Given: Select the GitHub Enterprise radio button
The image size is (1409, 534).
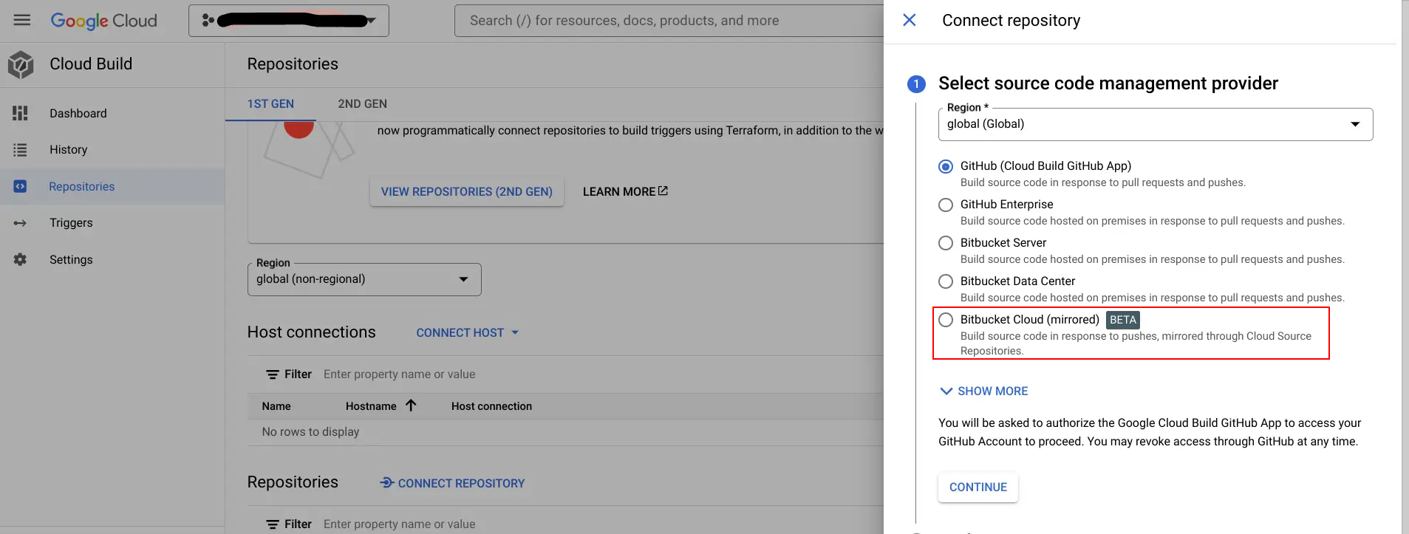Looking at the screenshot, I should point(946,205).
